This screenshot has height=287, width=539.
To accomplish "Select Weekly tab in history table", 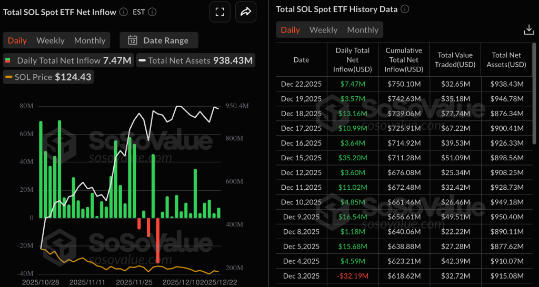I will [323, 30].
